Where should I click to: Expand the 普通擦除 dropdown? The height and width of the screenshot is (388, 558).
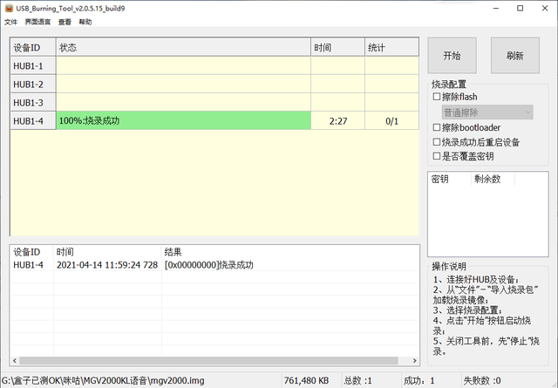click(487, 112)
